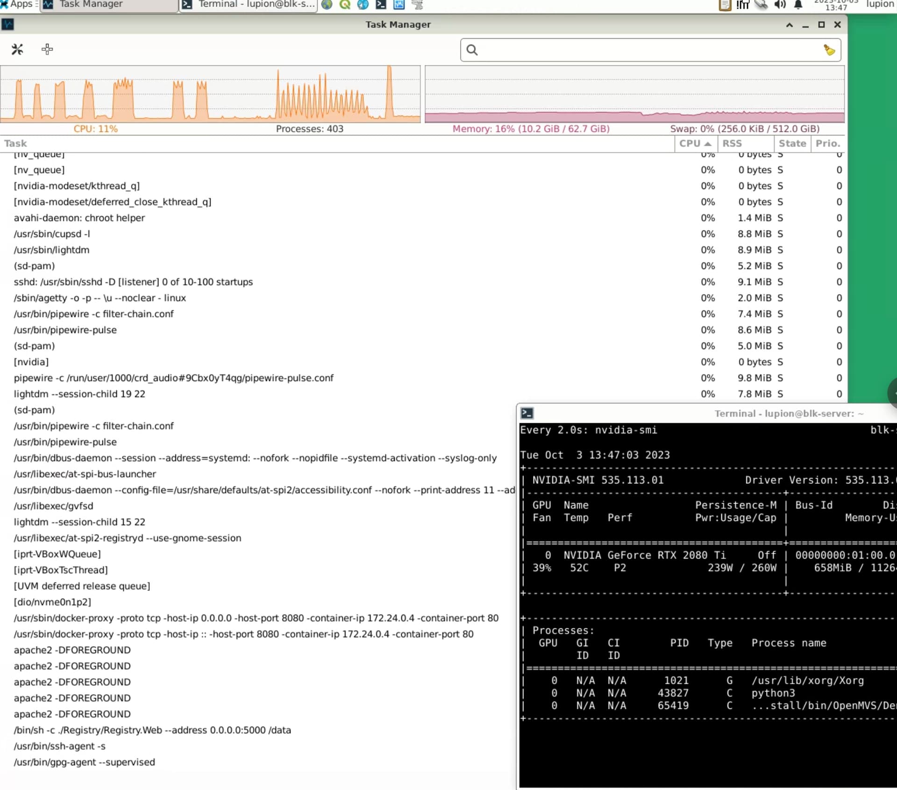Click the Task column header
The width and height of the screenshot is (897, 790).
click(x=16, y=144)
